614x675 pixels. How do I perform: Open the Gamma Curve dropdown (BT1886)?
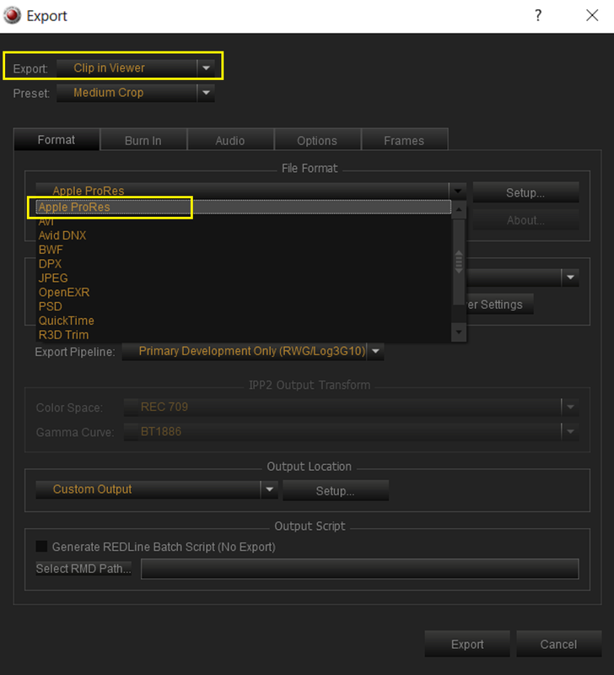click(x=351, y=431)
